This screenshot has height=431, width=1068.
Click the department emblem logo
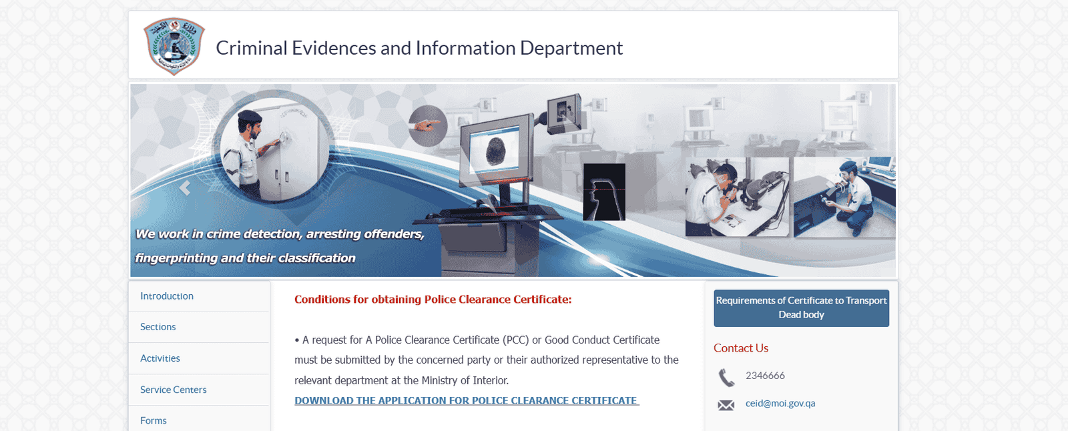[174, 46]
